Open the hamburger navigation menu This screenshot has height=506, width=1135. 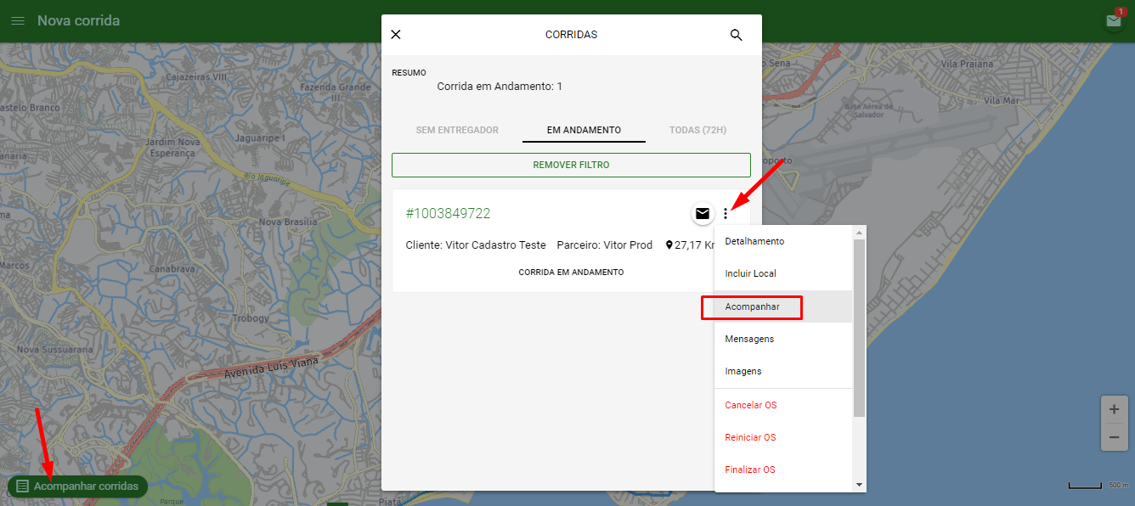point(18,20)
